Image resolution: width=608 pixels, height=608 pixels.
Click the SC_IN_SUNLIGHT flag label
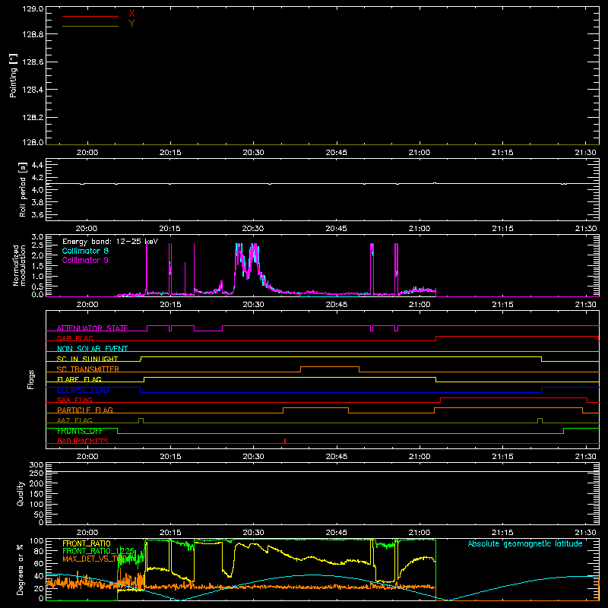coord(87,359)
